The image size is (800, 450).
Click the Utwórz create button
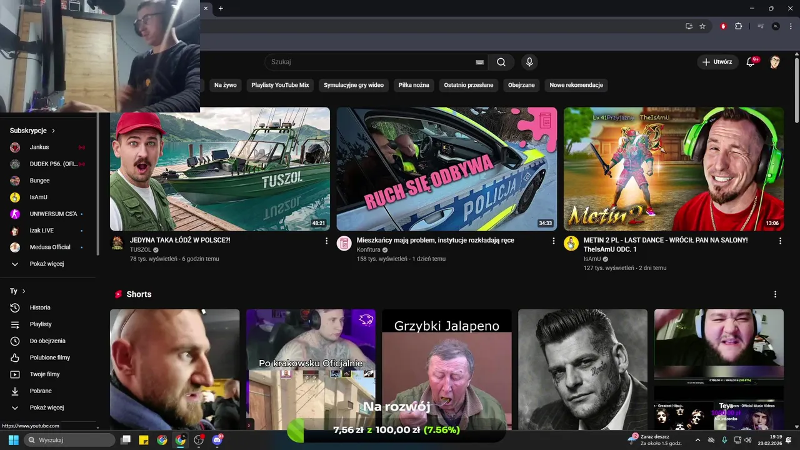pyautogui.click(x=717, y=62)
